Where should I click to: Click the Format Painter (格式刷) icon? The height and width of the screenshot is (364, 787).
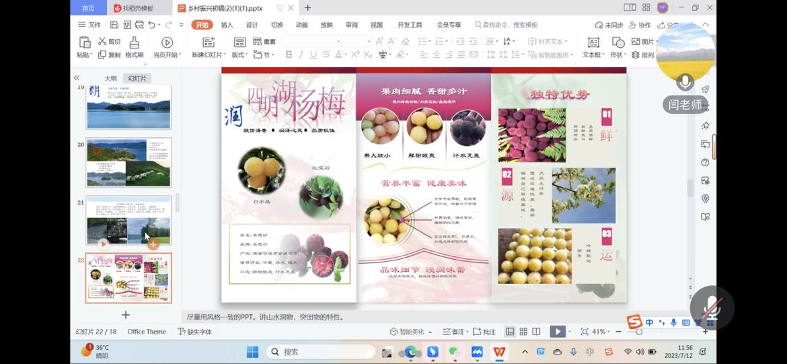click(134, 42)
